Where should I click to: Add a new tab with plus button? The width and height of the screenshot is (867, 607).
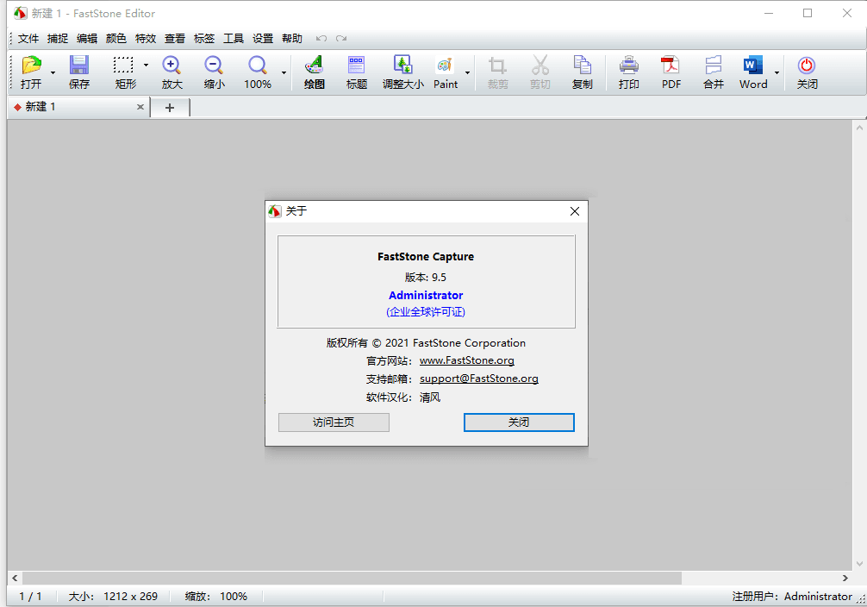[170, 108]
